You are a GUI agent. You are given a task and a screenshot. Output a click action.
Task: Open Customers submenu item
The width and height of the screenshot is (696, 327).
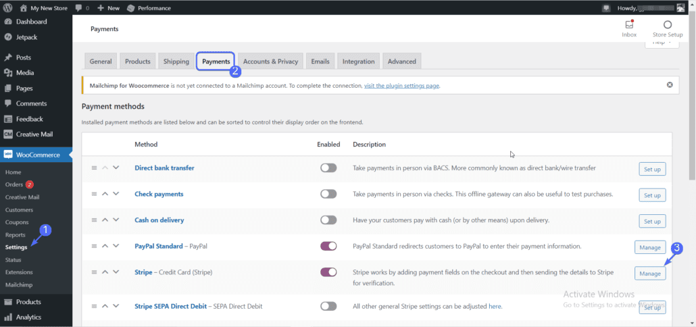(19, 210)
